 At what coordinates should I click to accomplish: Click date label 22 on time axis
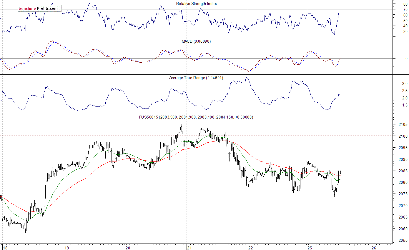(250, 248)
